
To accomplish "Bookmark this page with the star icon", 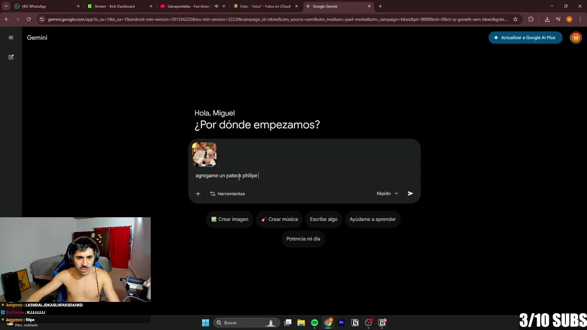I will [x=515, y=19].
